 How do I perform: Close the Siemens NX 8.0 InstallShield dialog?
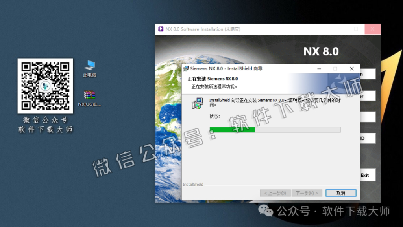point(351,68)
